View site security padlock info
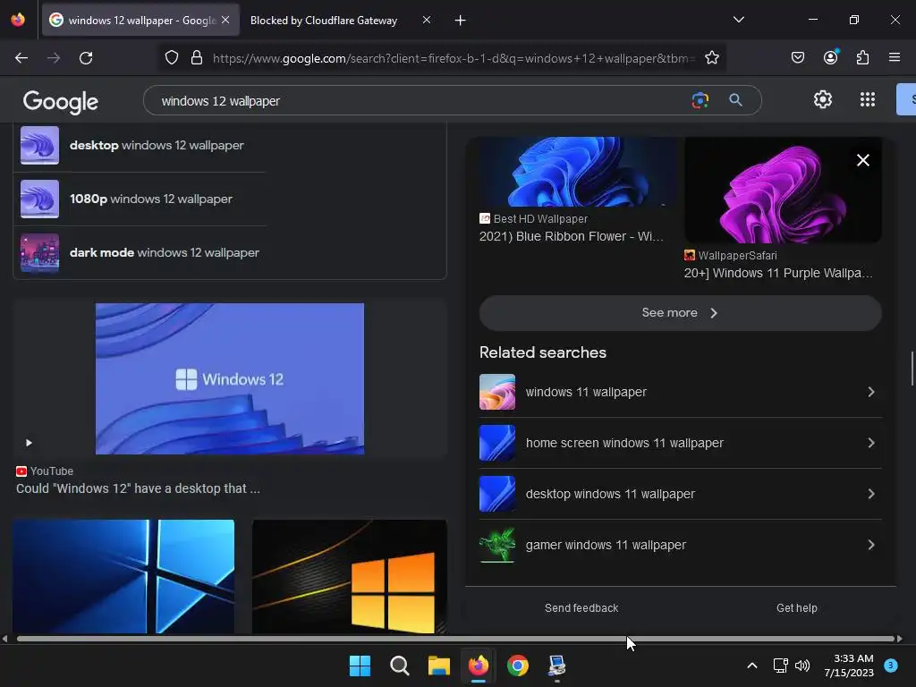This screenshot has width=916, height=687. 197,58
